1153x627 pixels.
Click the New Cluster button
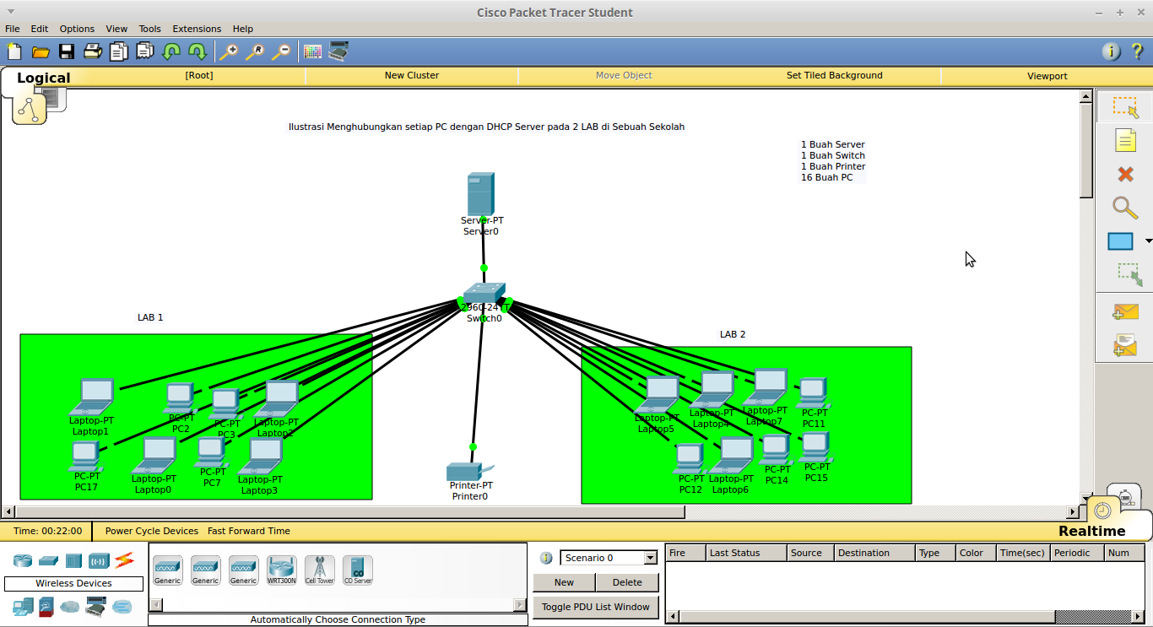click(411, 76)
